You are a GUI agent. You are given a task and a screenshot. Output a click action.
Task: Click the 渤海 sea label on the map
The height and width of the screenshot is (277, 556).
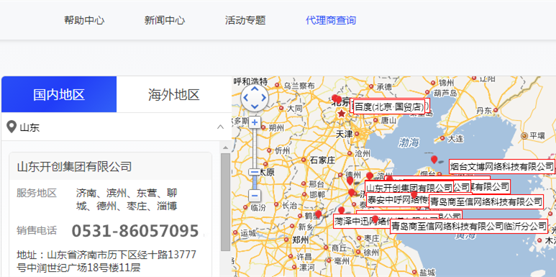pos(409,143)
